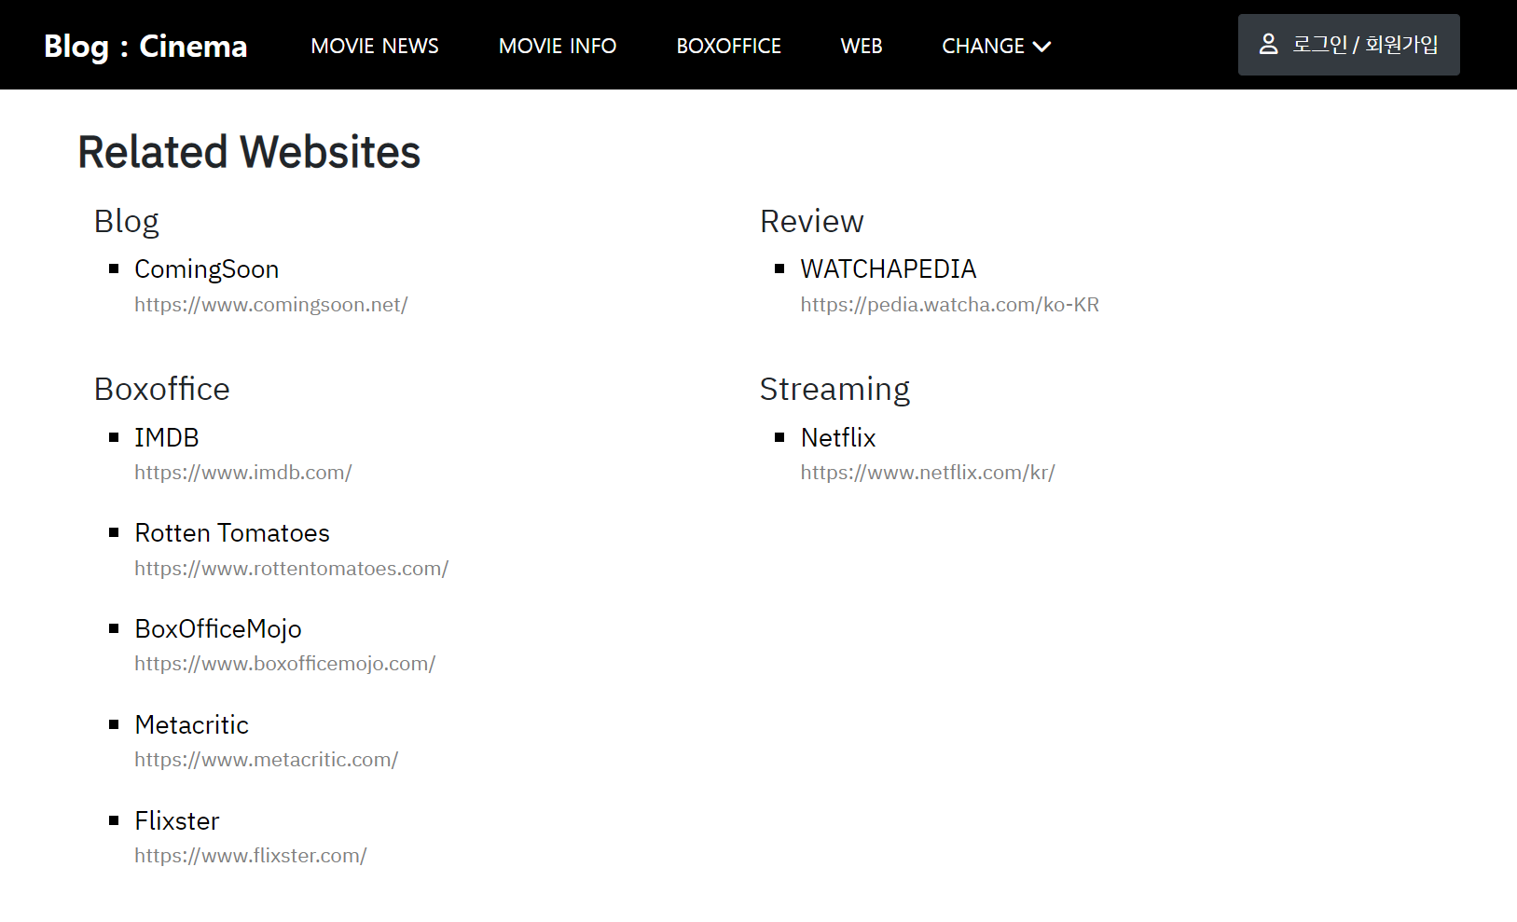Viewport: 1517px width, 922px height.
Task: Click the Rotten Tomatoes link
Action: [232, 533]
